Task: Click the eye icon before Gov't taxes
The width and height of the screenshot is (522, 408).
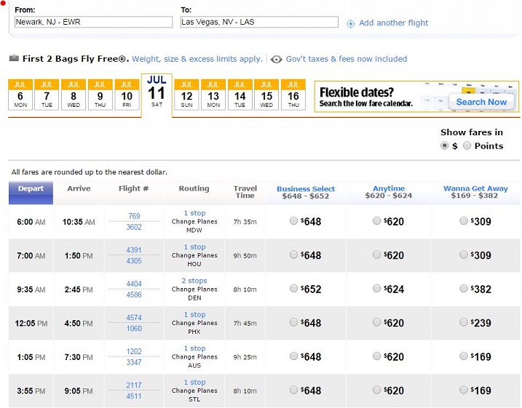Action: coord(276,59)
